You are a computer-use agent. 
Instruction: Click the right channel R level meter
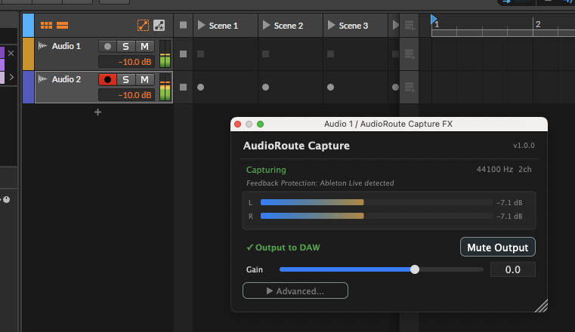376,216
